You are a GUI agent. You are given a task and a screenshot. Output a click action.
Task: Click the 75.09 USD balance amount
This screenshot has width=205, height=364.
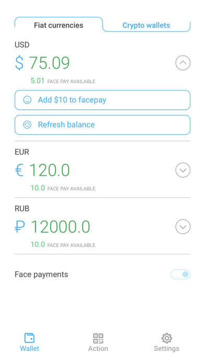click(49, 63)
